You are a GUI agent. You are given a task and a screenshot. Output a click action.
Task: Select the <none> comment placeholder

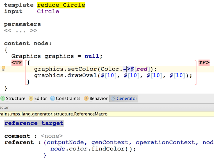click(x=52, y=136)
